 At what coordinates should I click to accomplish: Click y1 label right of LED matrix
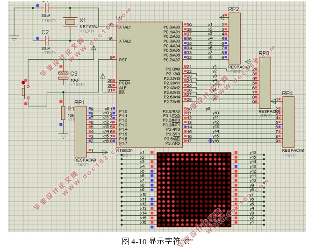pos(252,223)
